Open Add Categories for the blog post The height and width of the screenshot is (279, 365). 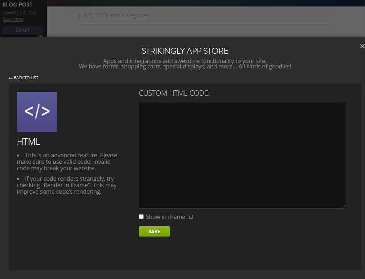129,15
